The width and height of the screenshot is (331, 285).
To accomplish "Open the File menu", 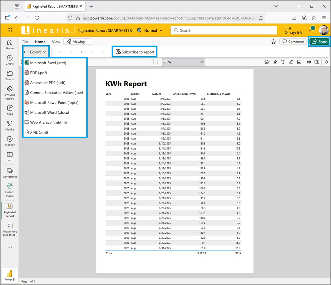I will point(25,41).
